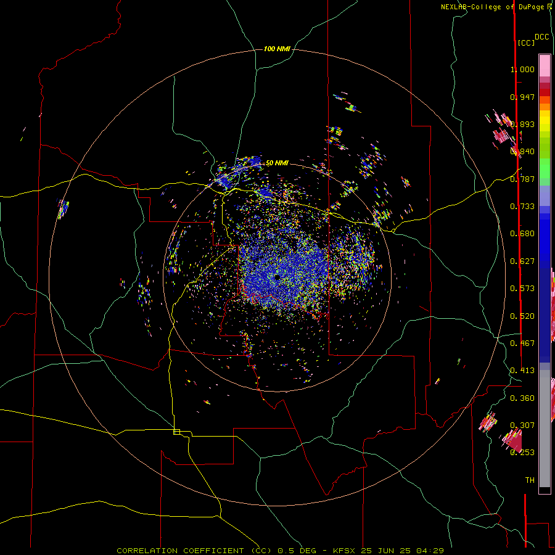
Task: Click the 50 NMI range ring label
Action: point(277,163)
